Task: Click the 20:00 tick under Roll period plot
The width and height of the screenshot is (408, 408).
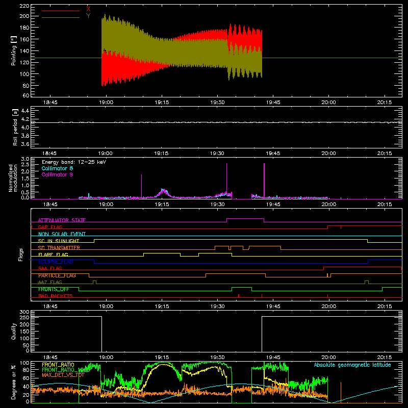Action: point(328,154)
